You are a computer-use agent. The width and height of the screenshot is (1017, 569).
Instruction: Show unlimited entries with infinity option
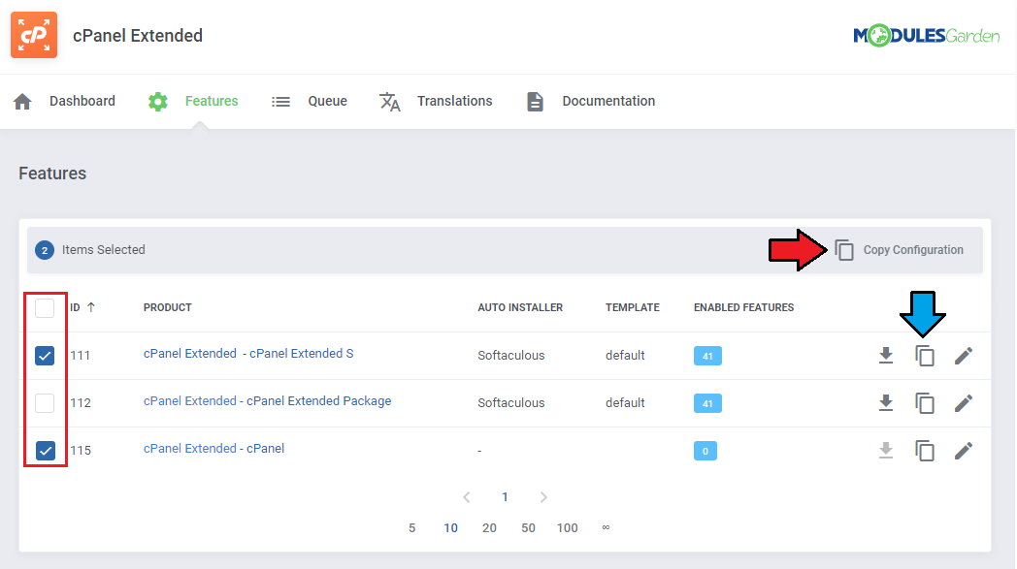[x=606, y=527]
